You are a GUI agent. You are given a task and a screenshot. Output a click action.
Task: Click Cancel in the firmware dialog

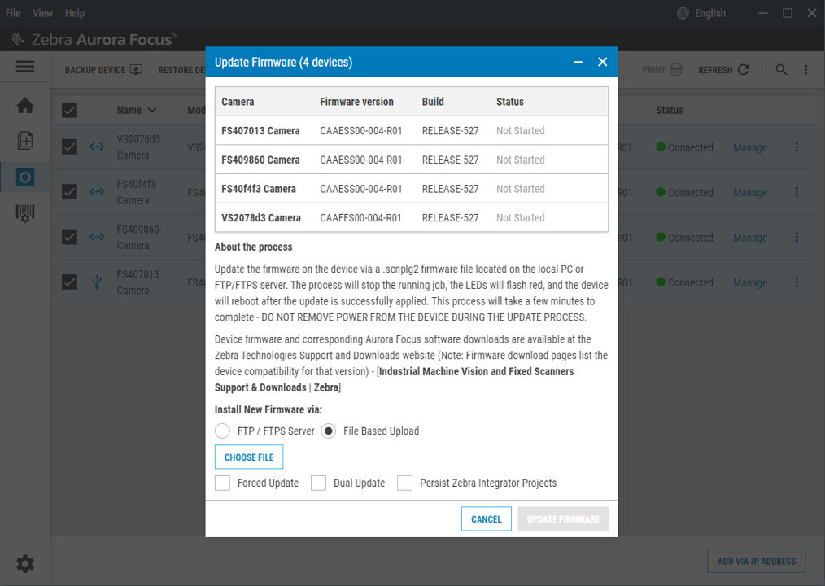point(487,519)
